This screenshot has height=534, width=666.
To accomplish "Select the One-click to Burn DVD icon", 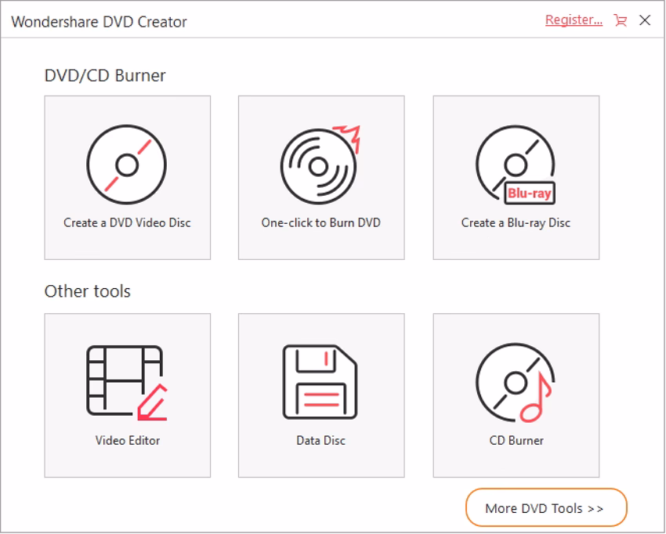I will click(x=320, y=164).
